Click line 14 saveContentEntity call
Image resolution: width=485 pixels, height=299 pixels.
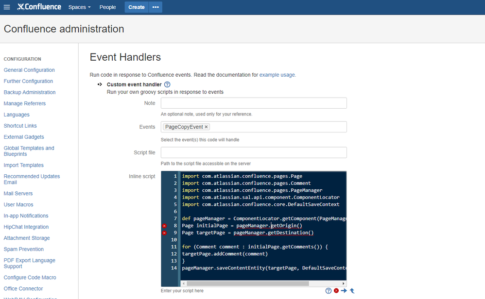pos(264,268)
